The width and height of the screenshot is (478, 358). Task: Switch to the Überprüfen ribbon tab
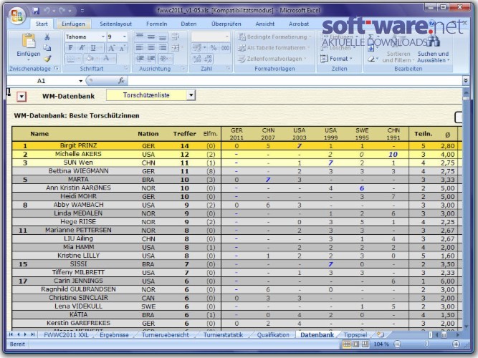pyautogui.click(x=226, y=24)
